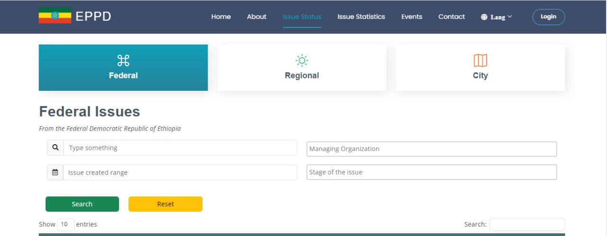Click the Regional sun icon
The width and height of the screenshot is (607, 236).
coord(302,61)
